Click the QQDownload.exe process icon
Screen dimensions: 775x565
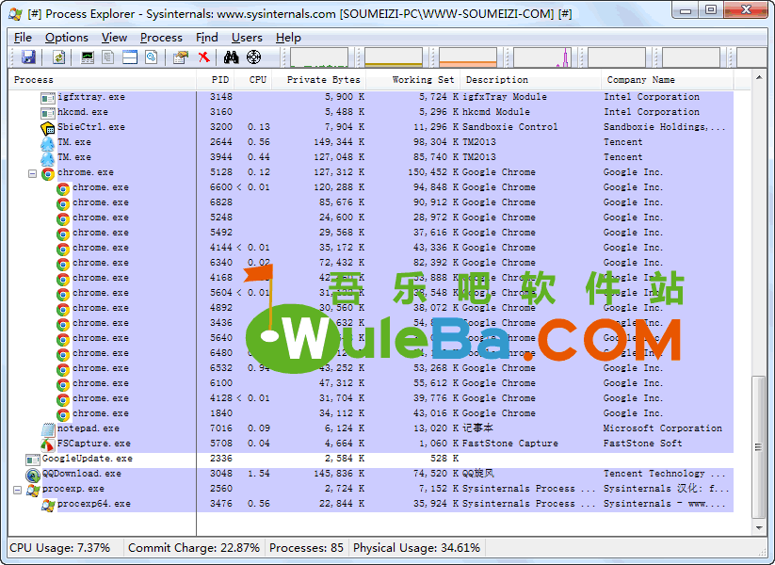(x=33, y=475)
